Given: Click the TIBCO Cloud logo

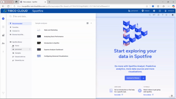Looking at the screenshot, I should pos(15,11).
